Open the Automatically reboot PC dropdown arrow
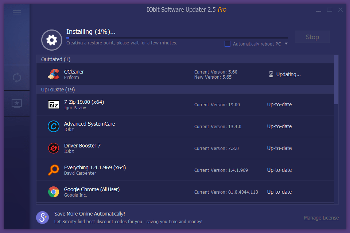This screenshot has height=233, width=350. point(287,43)
